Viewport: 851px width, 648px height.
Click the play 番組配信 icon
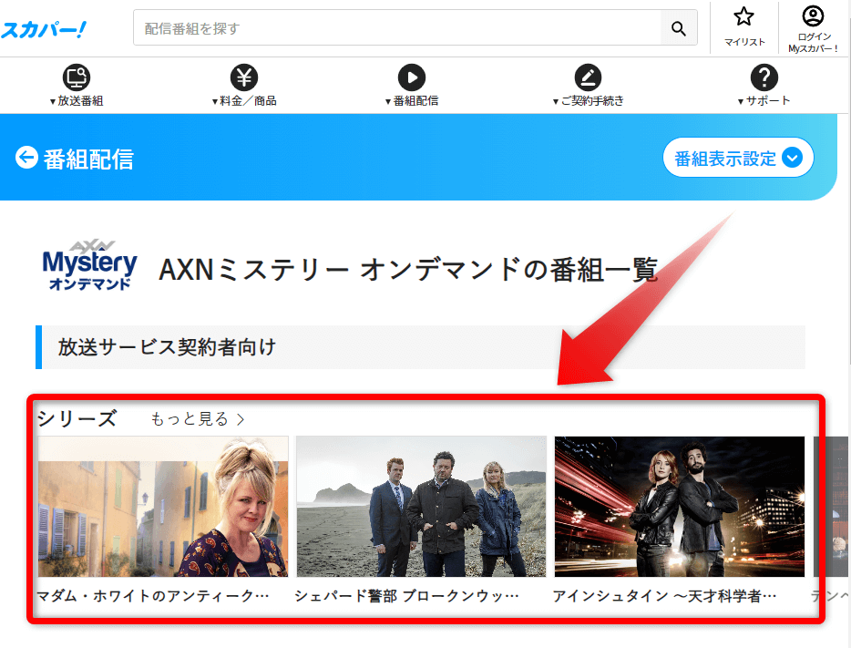(x=412, y=77)
